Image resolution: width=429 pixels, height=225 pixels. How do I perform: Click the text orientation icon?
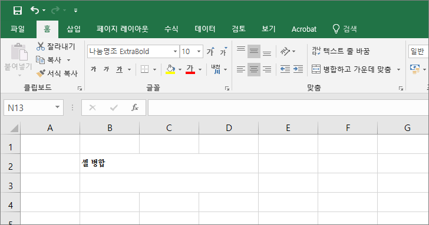285,51
